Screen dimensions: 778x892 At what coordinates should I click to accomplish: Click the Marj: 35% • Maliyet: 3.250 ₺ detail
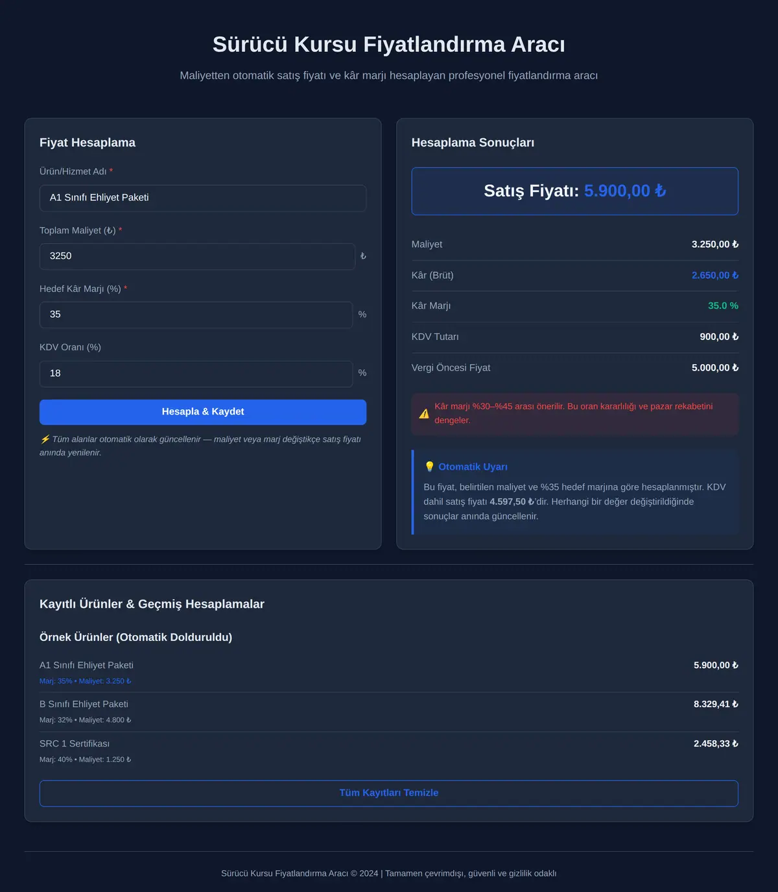tap(86, 681)
